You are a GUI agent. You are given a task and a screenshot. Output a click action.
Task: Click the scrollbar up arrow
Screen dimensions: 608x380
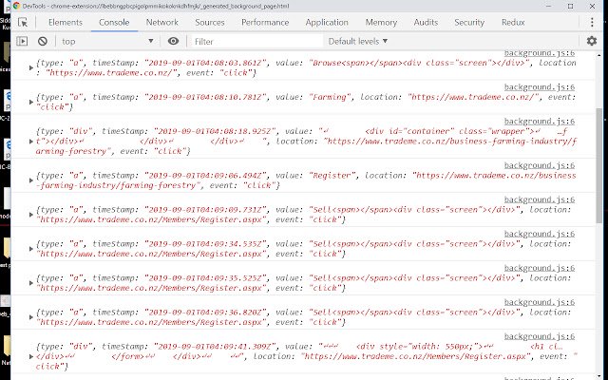pyautogui.click(x=599, y=55)
